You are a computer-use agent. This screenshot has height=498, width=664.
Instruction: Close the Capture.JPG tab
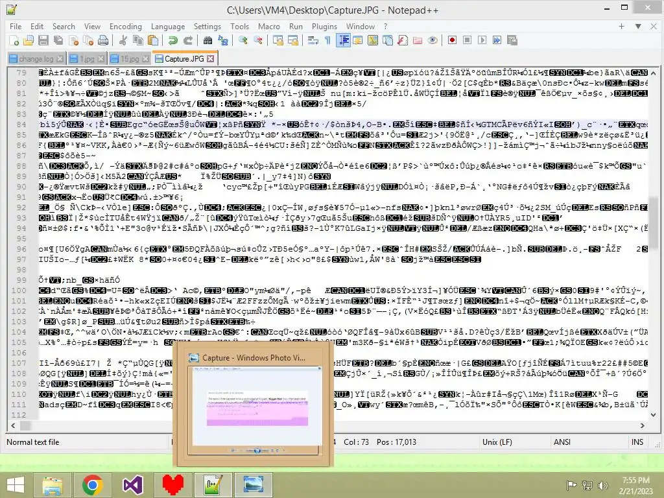tap(211, 58)
